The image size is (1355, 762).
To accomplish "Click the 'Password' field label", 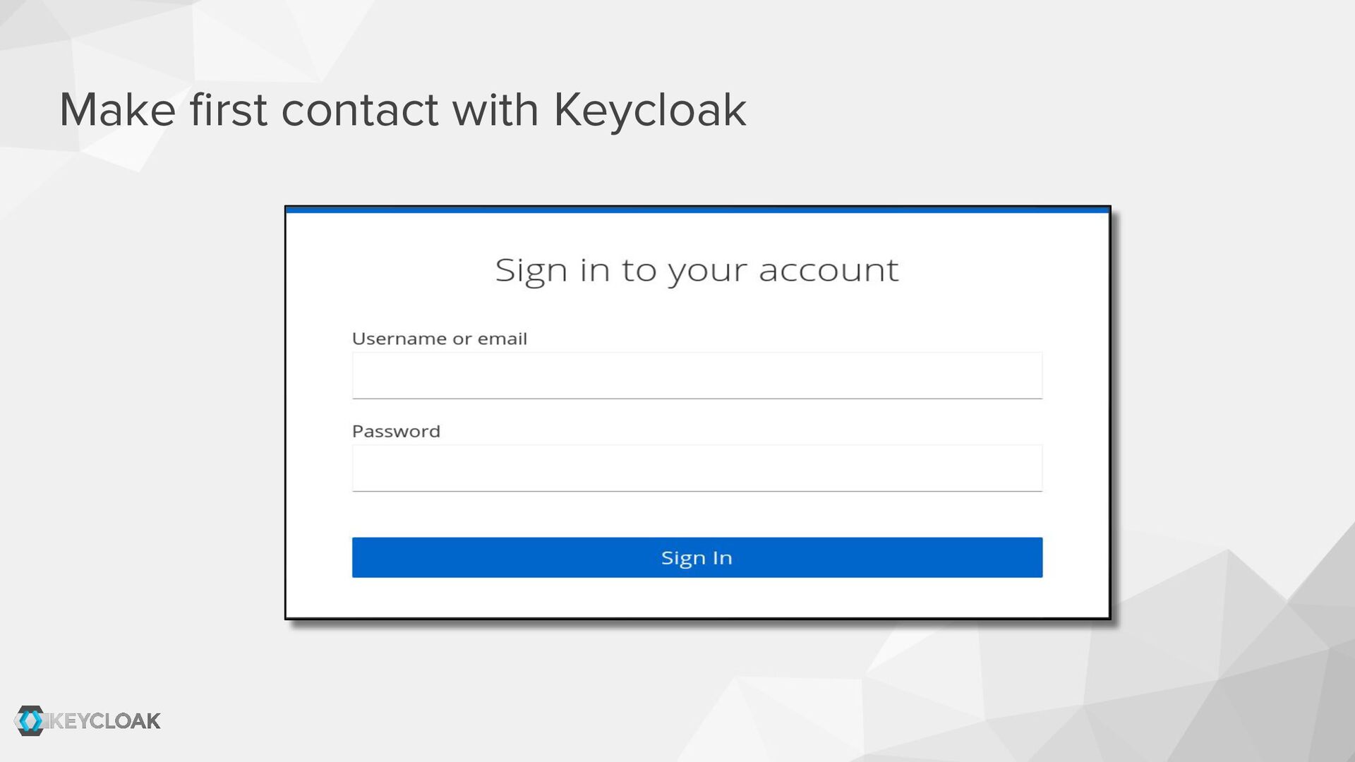I will [396, 431].
